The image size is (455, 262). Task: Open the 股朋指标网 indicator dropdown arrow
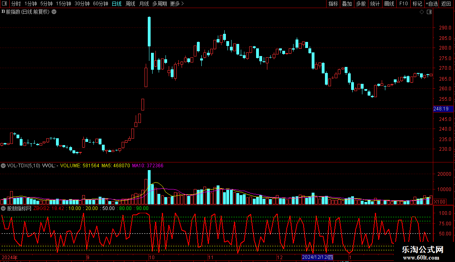pos(3,208)
